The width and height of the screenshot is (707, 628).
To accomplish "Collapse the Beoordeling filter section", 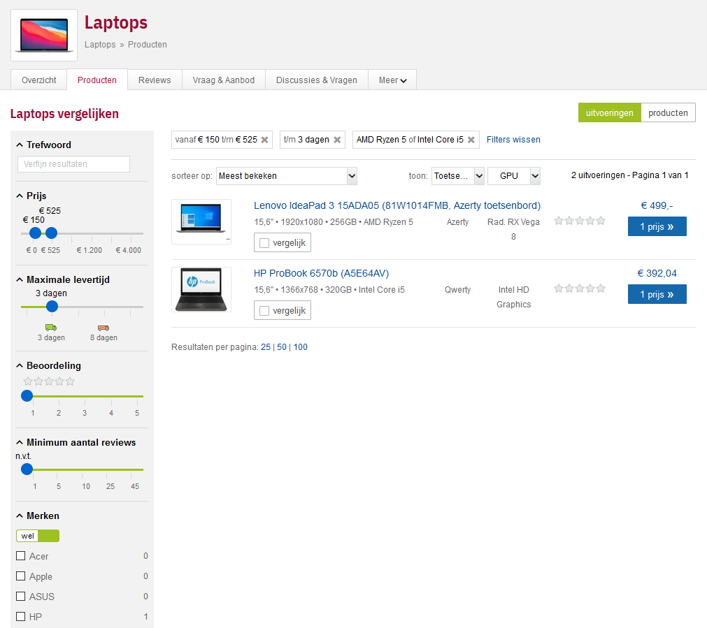I will click(20, 366).
